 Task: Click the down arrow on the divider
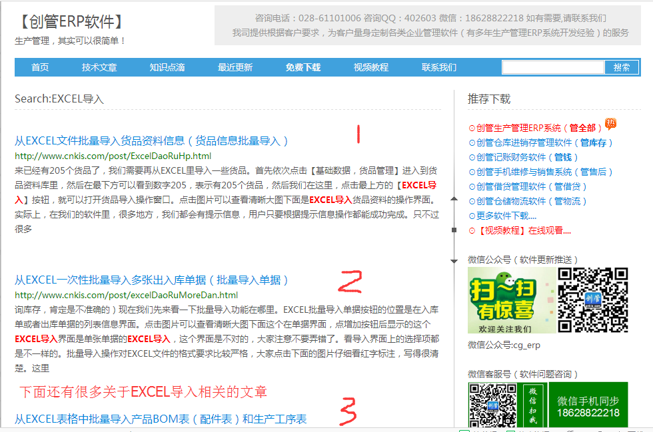tap(454, 261)
